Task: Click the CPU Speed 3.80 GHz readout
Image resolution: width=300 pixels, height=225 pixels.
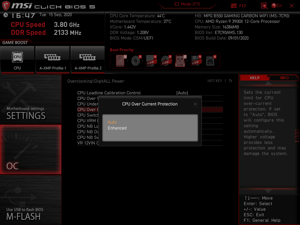Action: click(x=45, y=25)
